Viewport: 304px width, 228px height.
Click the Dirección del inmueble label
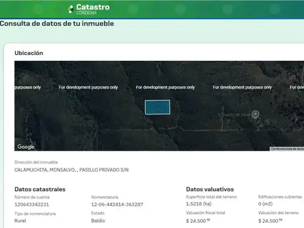tap(36, 162)
